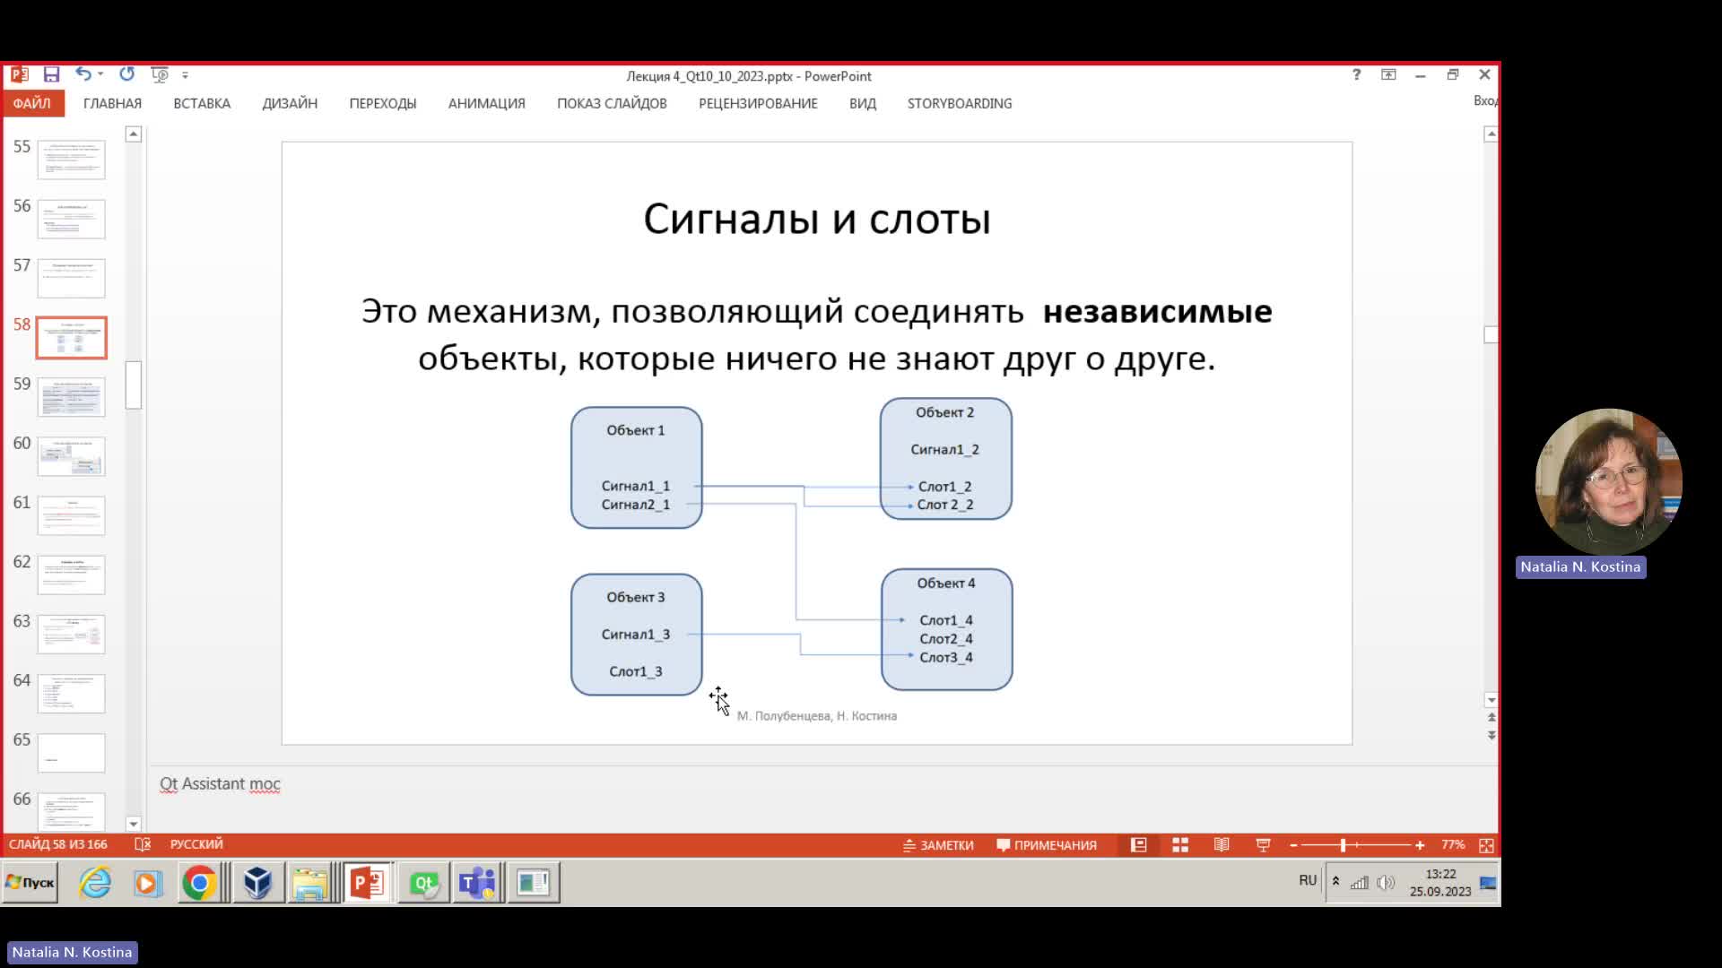Select slide 57 thumbnail
Screen dimensions: 1722x968
pyautogui.click(x=71, y=278)
